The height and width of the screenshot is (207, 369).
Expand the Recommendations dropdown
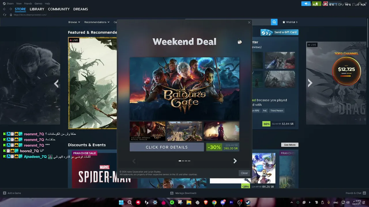[97, 22]
